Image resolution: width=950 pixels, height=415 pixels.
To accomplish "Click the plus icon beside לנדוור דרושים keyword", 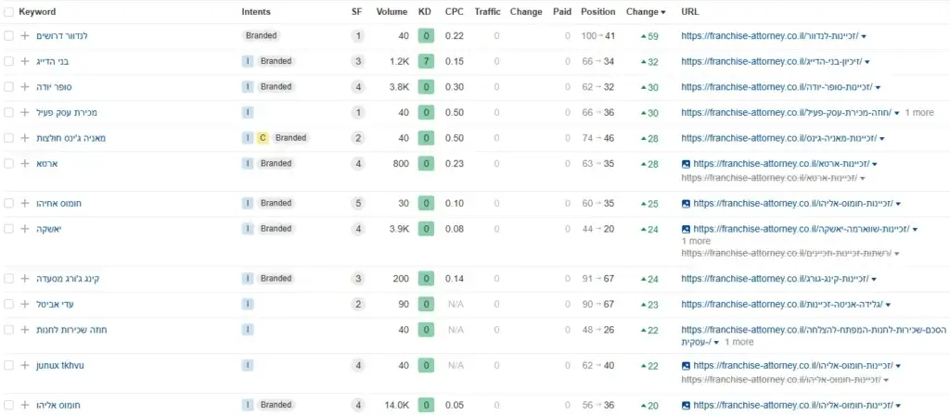I will [25, 36].
